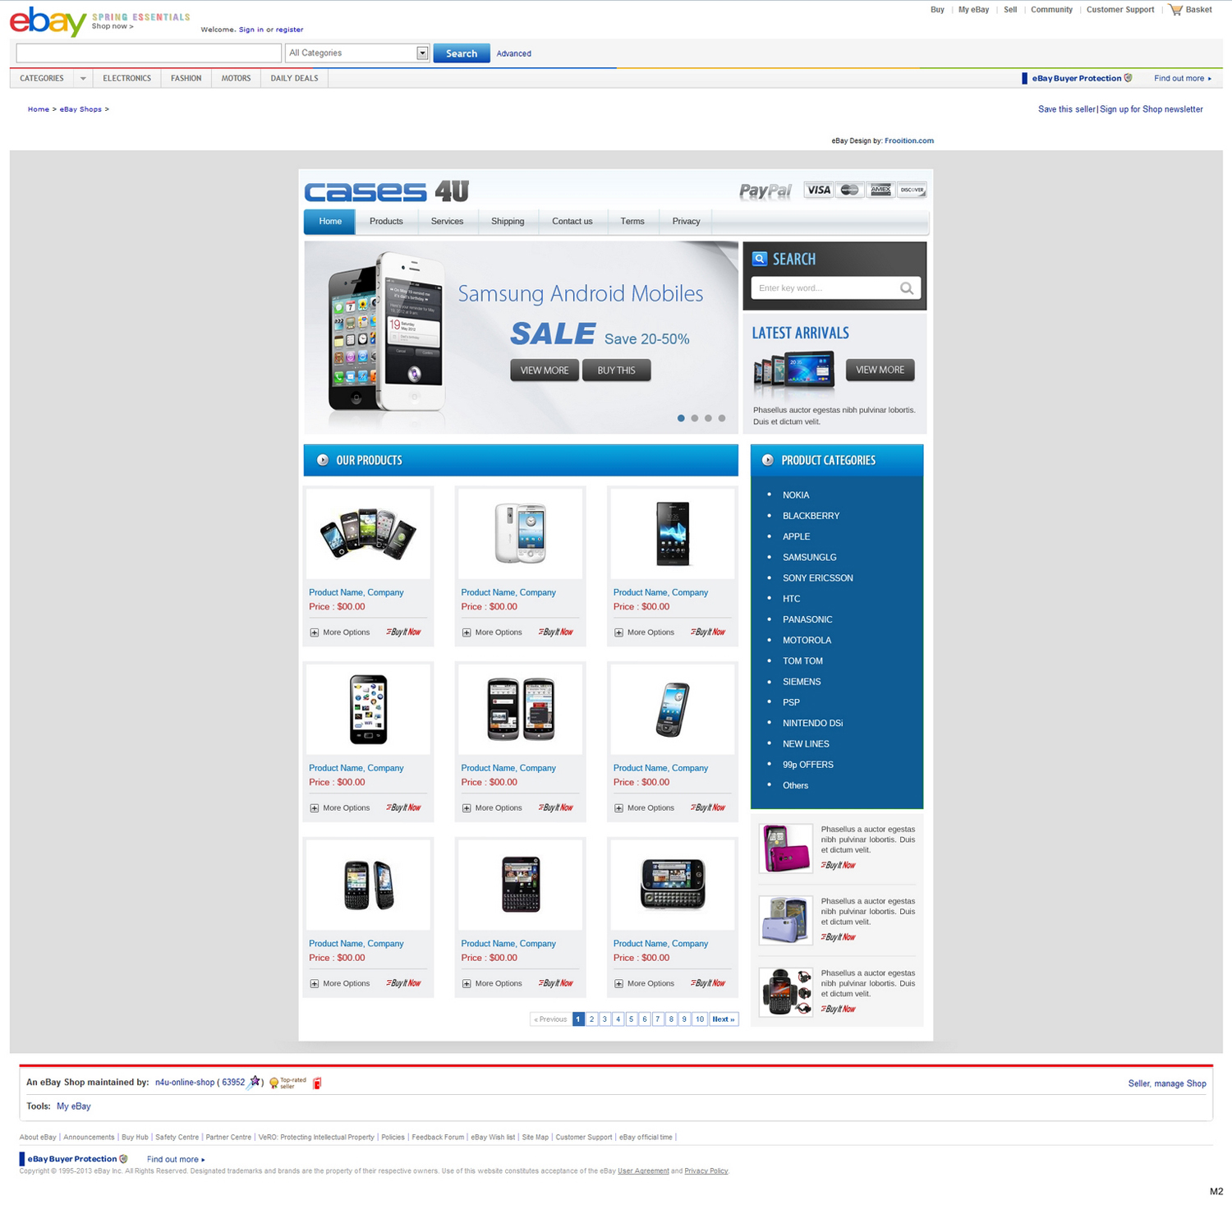Expand More Options under the white HTC phone
The width and height of the screenshot is (1232, 1205).
point(492,632)
